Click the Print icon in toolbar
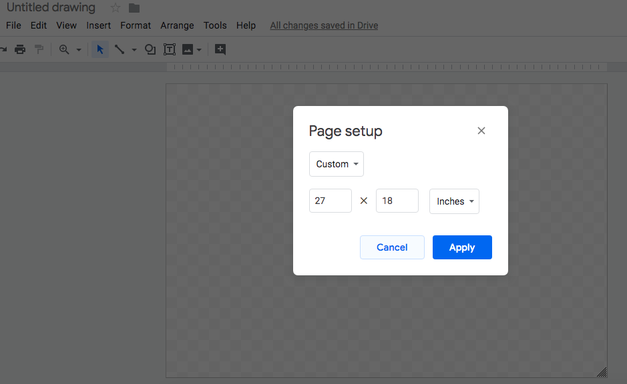The height and width of the screenshot is (384, 627). pyautogui.click(x=20, y=49)
